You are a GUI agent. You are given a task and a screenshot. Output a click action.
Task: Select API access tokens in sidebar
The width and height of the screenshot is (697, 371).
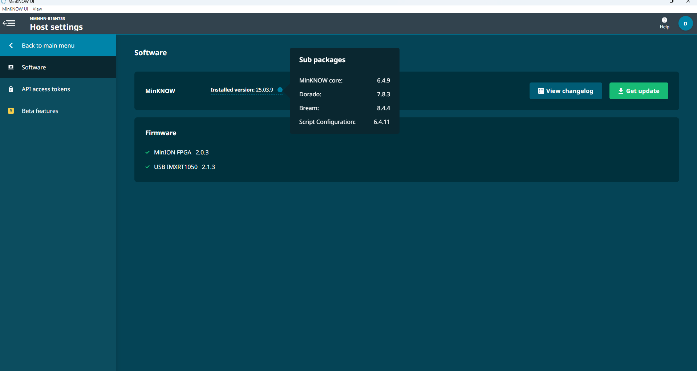(x=46, y=89)
